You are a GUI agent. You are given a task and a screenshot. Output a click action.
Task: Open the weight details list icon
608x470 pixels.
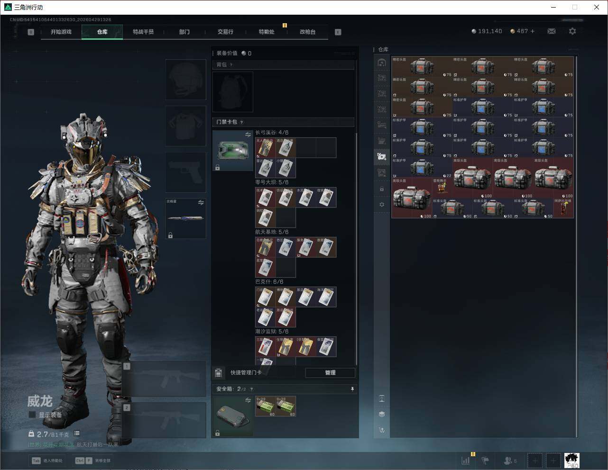[77, 434]
